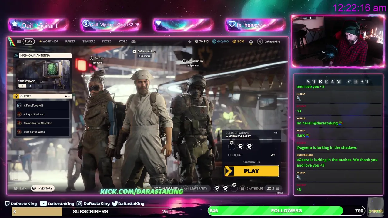Click the Oeil_Vigilant CA$162.25 banner

(x=111, y=25)
